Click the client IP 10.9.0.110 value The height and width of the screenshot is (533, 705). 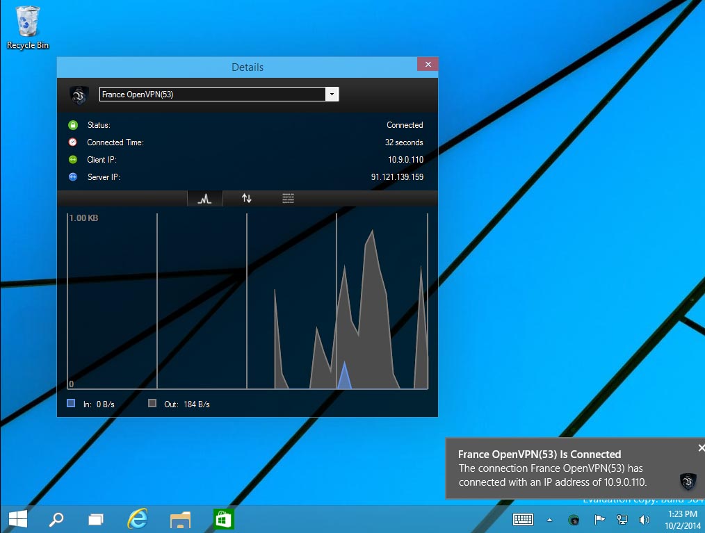[x=405, y=160]
